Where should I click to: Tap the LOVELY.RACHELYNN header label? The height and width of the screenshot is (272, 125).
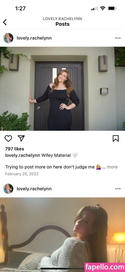pyautogui.click(x=63, y=19)
